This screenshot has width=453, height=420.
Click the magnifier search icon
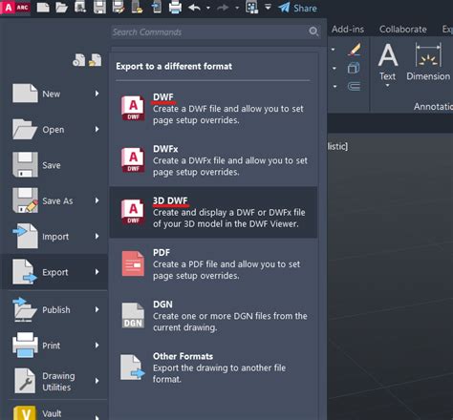(x=313, y=31)
